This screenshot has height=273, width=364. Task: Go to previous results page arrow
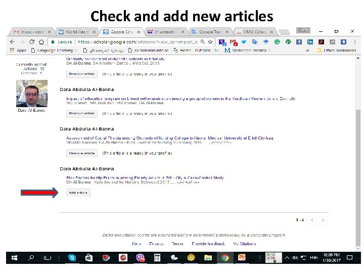pos(312,220)
